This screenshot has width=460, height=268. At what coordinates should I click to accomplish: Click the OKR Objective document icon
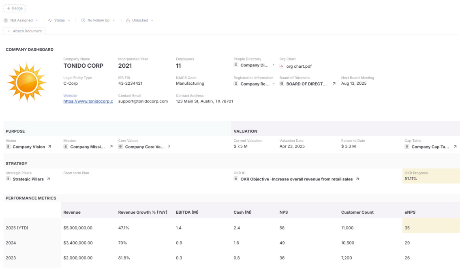click(x=236, y=179)
